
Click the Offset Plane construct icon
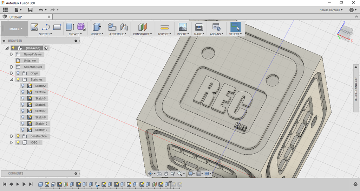(142, 27)
